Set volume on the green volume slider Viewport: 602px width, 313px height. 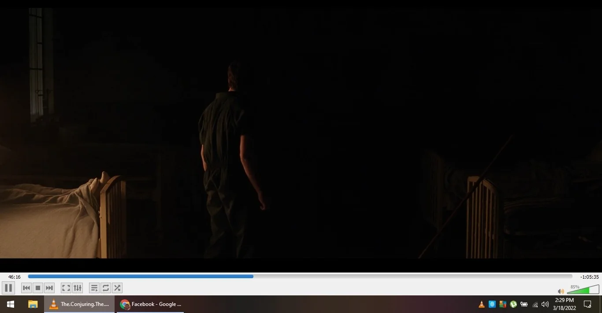click(583, 290)
